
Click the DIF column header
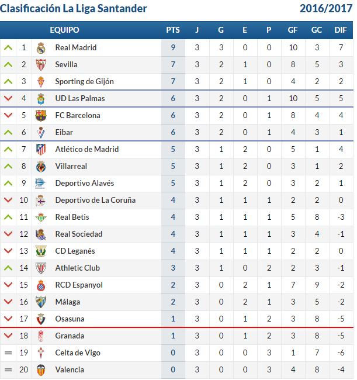click(x=341, y=30)
